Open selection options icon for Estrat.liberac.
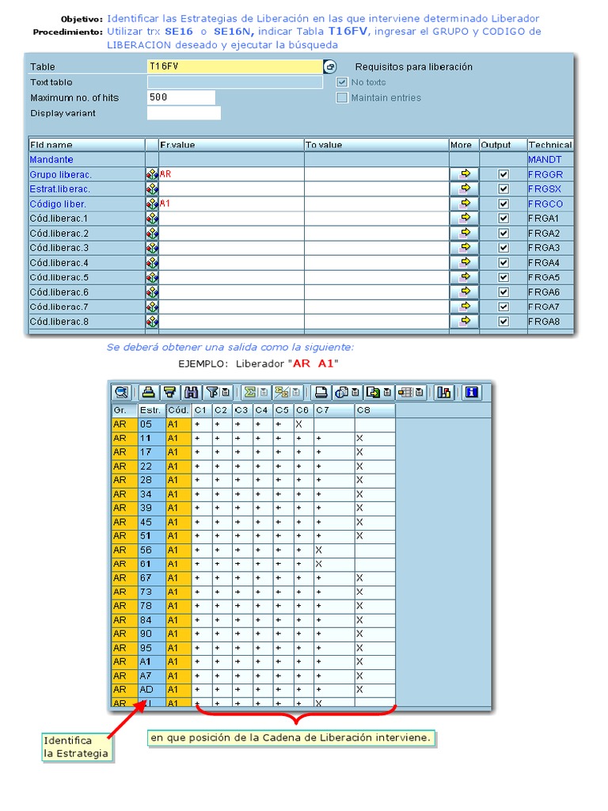The height and width of the screenshot is (811, 608). pos(152,188)
